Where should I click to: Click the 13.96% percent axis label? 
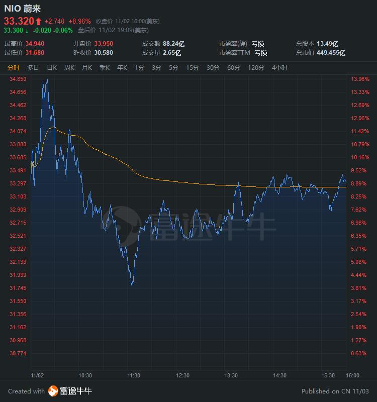(x=360, y=79)
